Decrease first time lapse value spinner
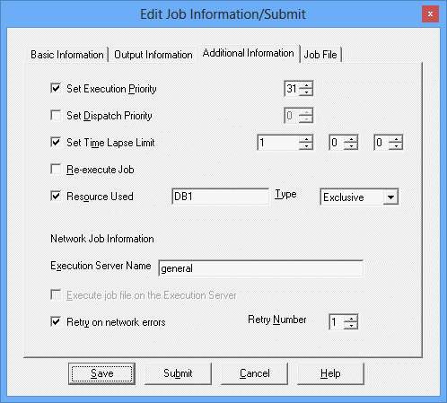 pos(306,145)
